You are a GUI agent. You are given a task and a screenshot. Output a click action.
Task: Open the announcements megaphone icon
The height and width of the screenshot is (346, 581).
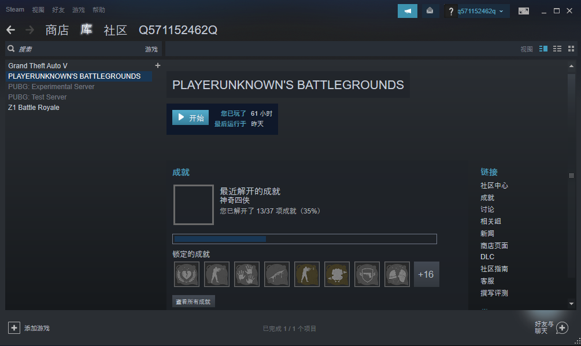tap(407, 11)
